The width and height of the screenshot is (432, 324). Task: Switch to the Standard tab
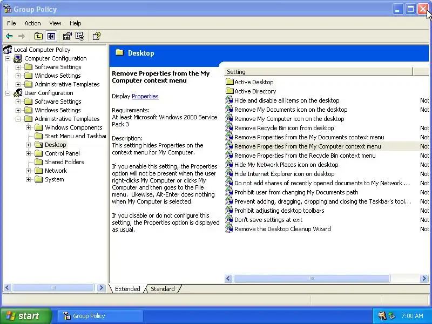(x=163, y=289)
